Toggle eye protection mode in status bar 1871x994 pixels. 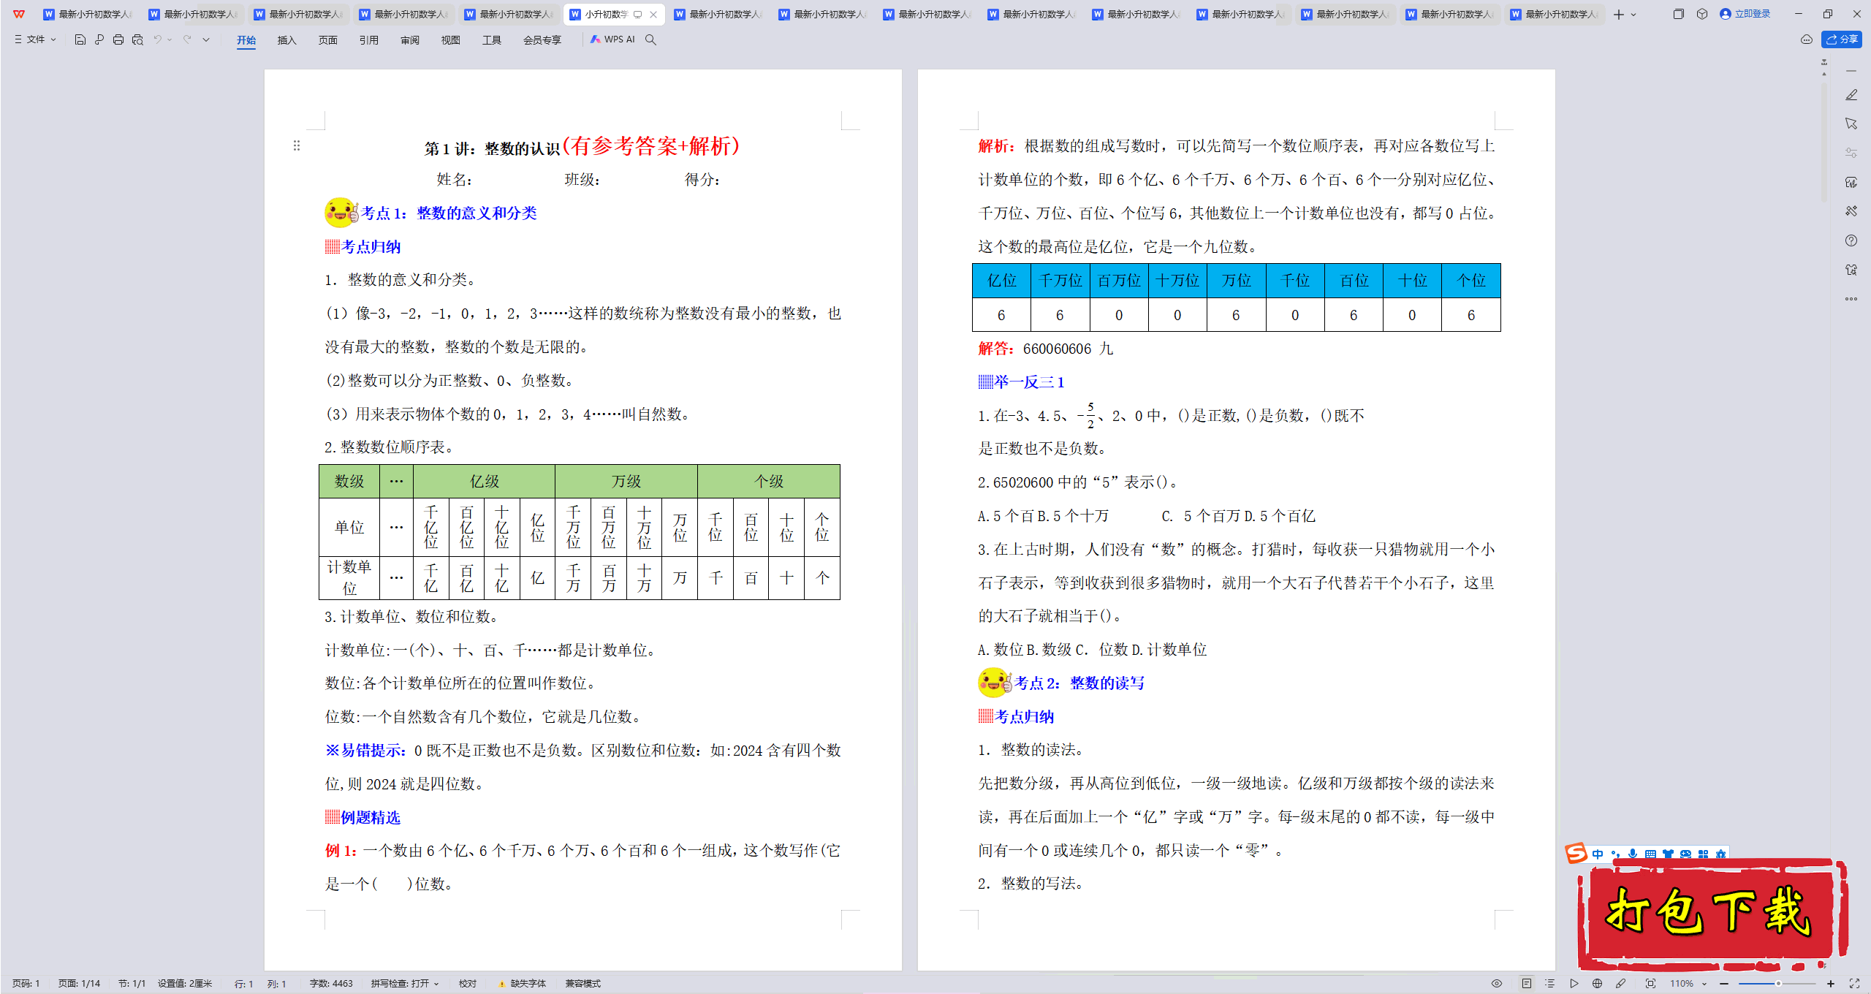(x=1497, y=984)
